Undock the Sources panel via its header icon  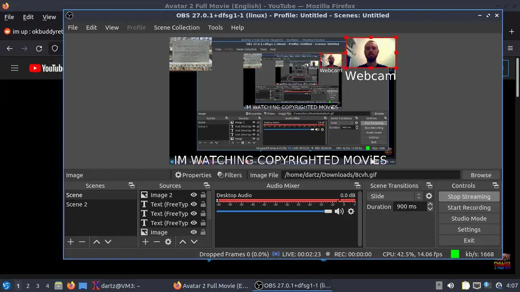pyautogui.click(x=207, y=185)
